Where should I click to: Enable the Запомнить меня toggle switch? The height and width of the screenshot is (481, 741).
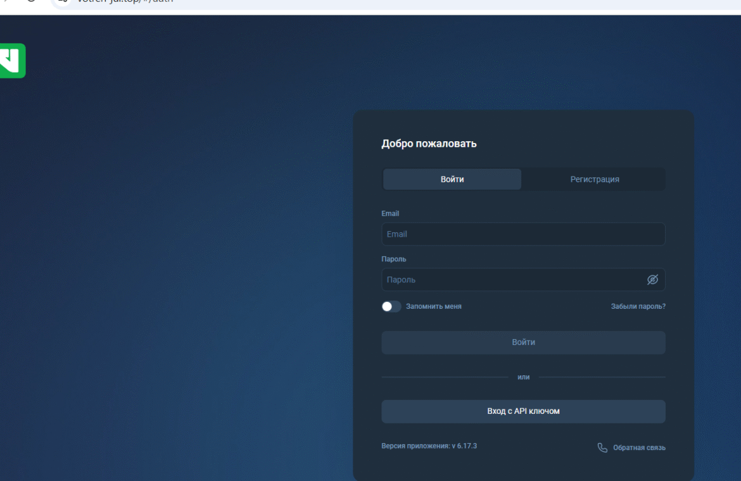pos(391,306)
